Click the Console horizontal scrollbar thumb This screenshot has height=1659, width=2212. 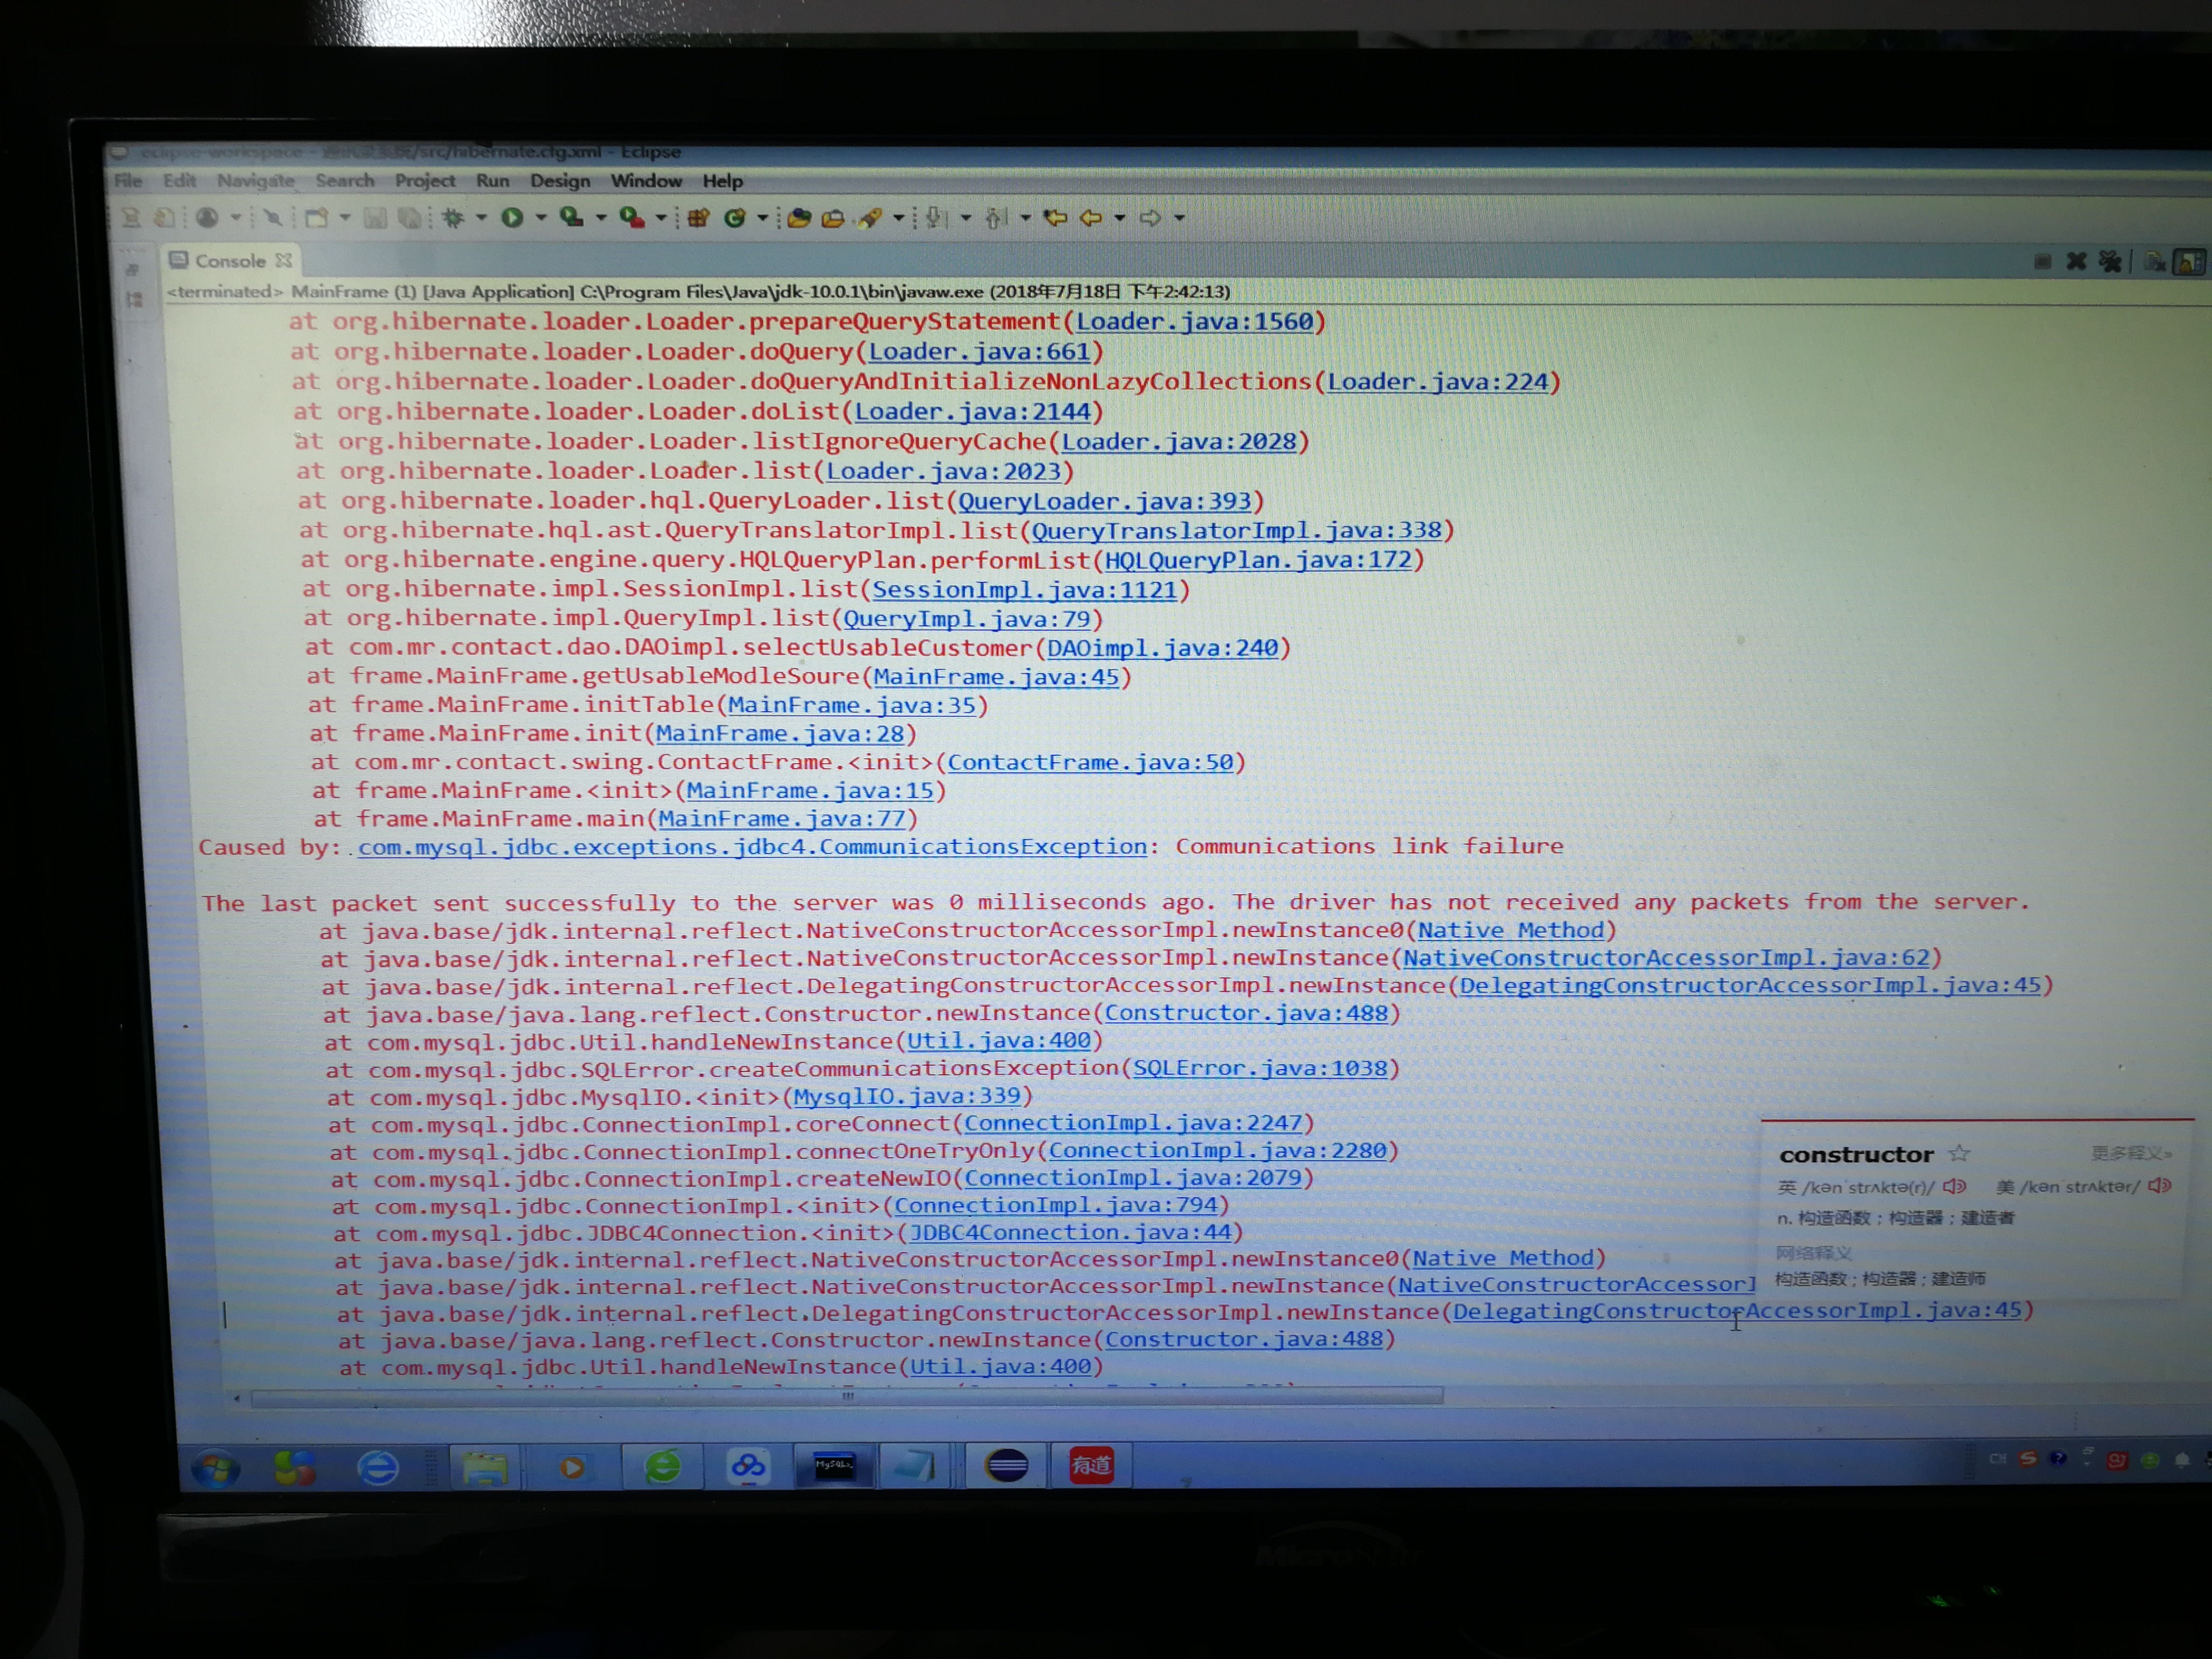[x=847, y=1396]
